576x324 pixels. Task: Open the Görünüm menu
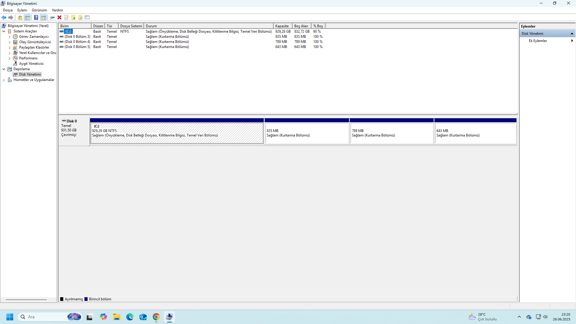tap(39, 10)
